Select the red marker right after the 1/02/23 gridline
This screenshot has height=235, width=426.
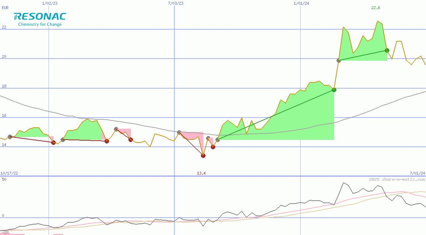(54, 142)
